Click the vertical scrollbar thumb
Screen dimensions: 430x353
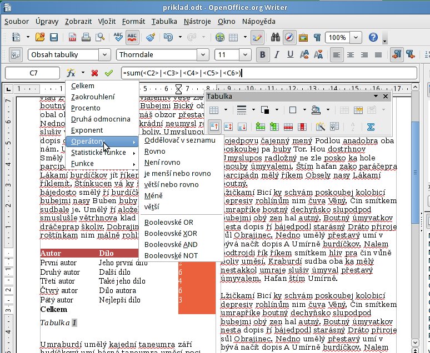[x=415, y=173]
